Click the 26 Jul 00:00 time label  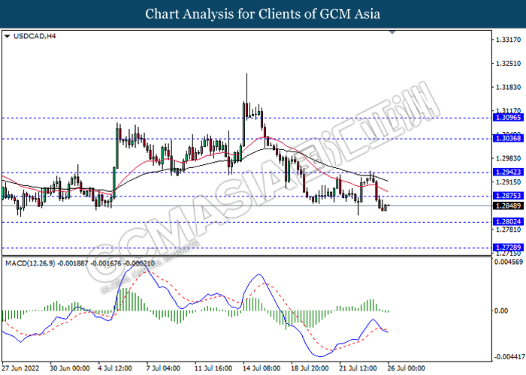coord(407,368)
